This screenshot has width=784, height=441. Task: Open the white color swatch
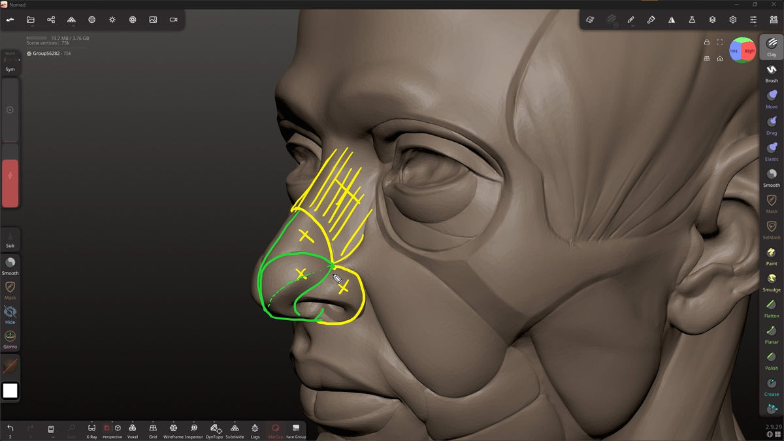(10, 391)
